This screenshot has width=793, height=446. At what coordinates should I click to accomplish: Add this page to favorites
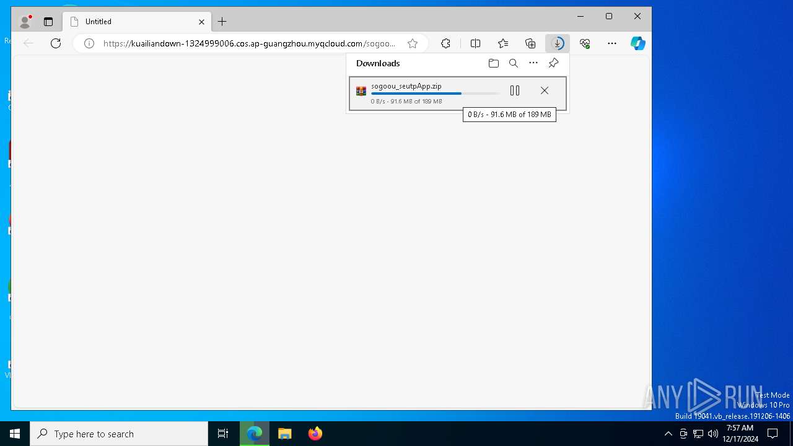pos(413,43)
